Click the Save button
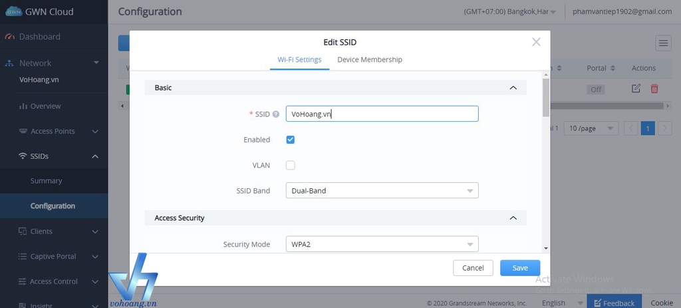 coord(520,268)
